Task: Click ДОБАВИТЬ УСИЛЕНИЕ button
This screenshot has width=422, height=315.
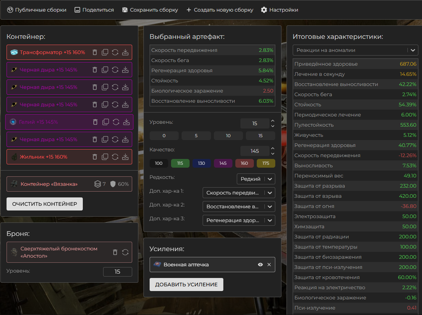Action: [x=186, y=285]
